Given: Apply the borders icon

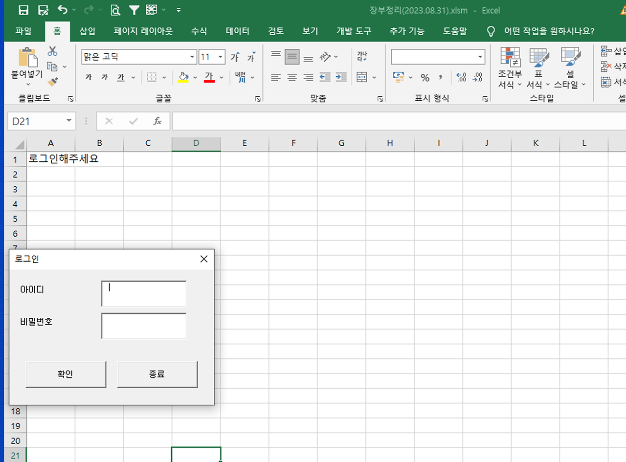Looking at the screenshot, I should click(152, 77).
